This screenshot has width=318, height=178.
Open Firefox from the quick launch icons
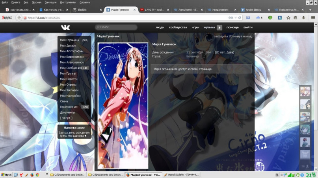[32, 175]
